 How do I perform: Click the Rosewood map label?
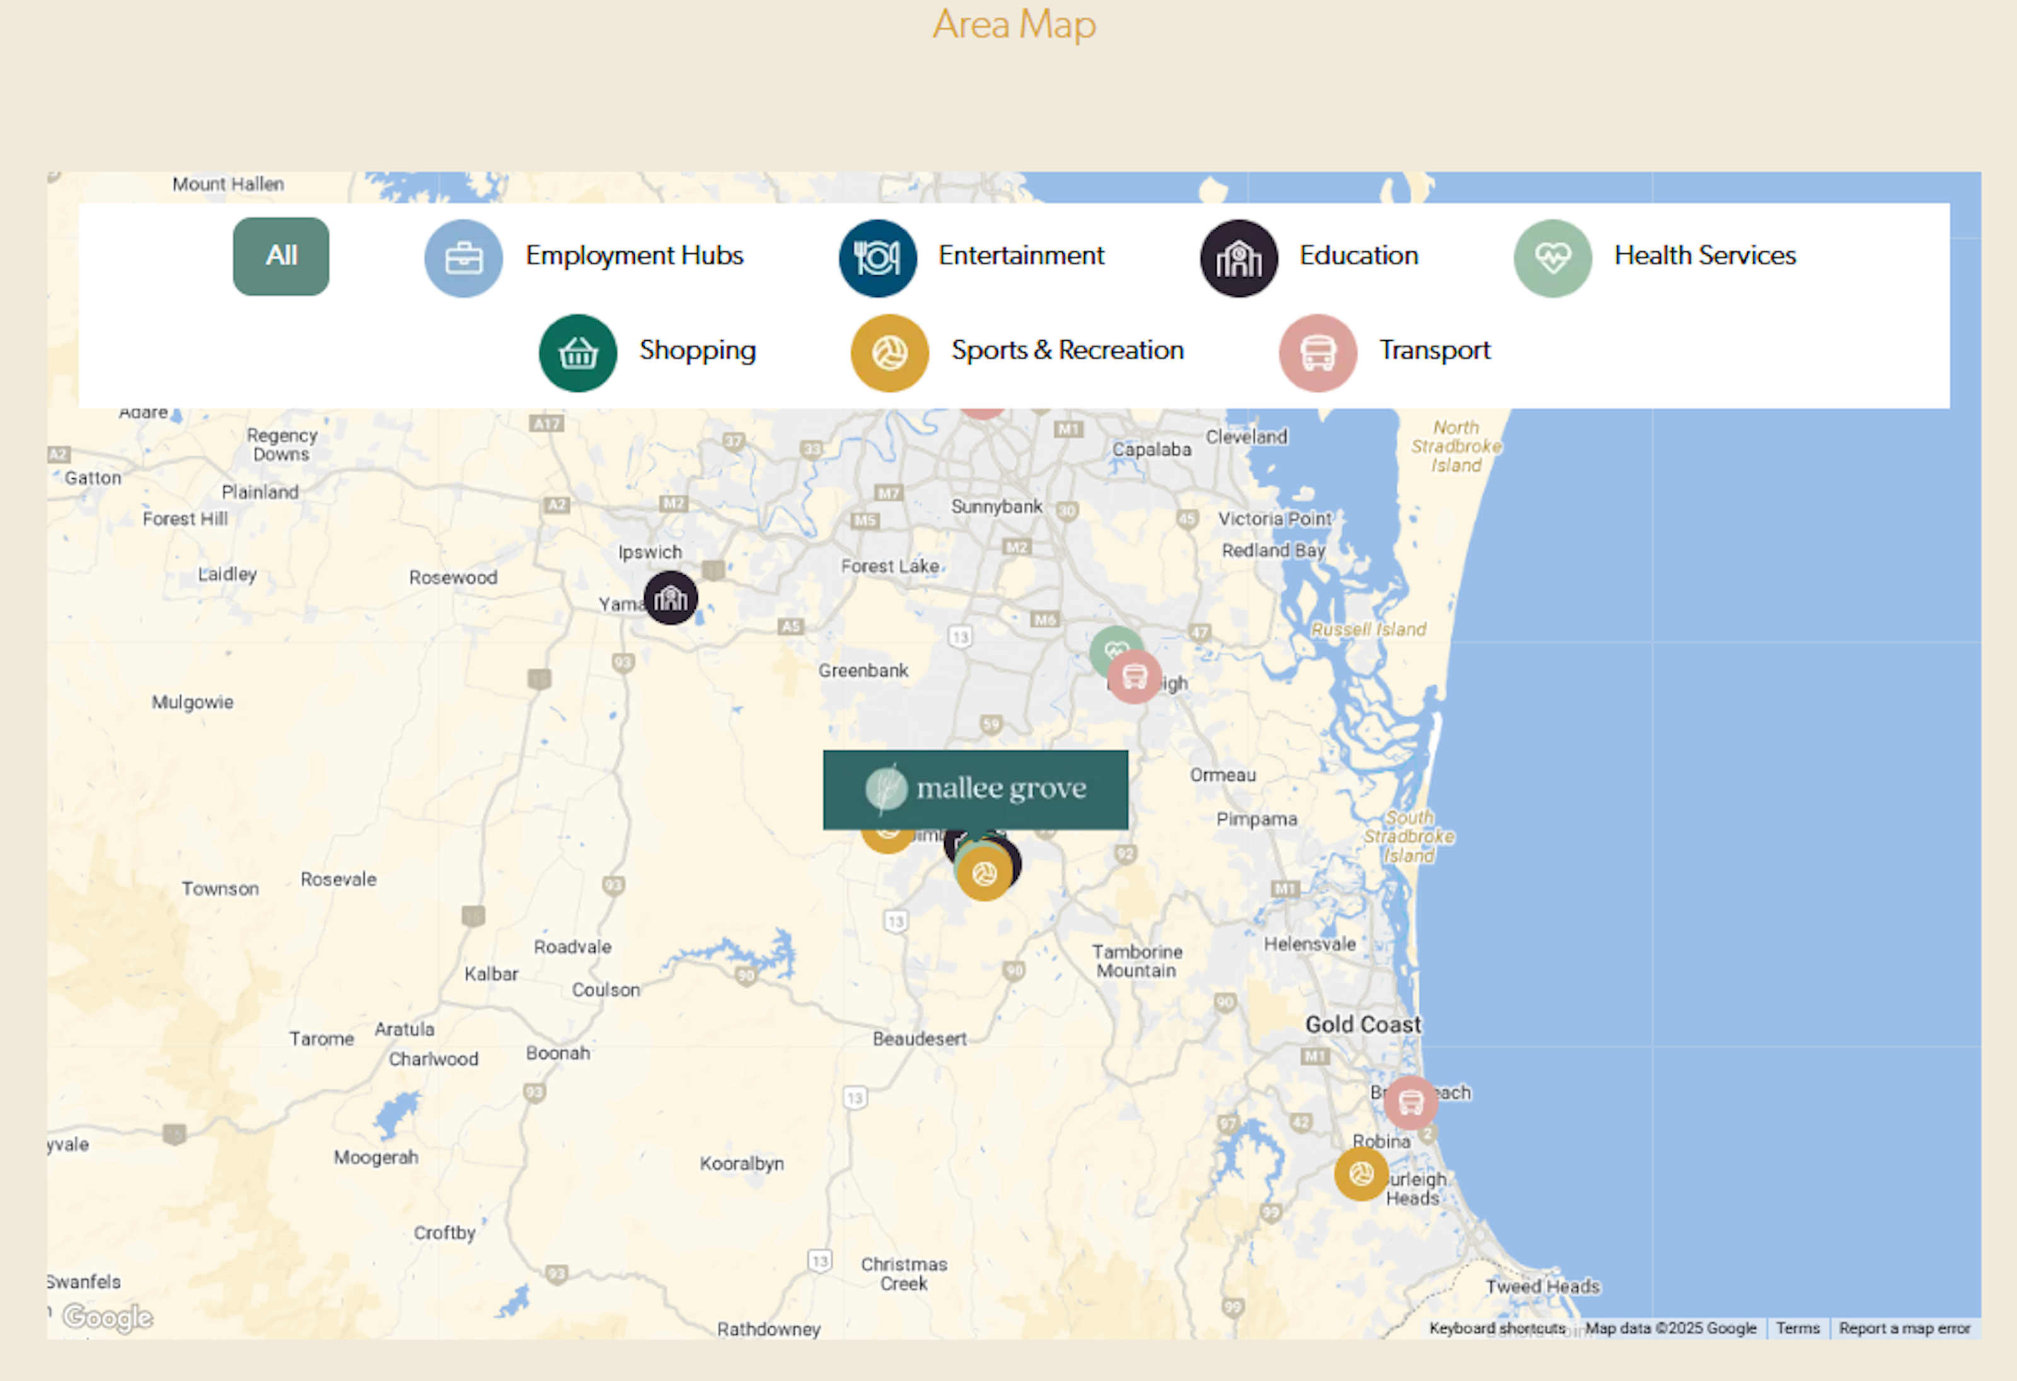click(453, 578)
